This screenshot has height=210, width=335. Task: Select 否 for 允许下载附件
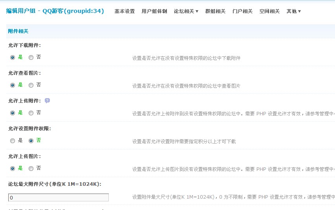31,57
